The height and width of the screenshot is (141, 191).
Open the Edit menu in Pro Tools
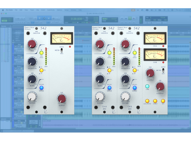[21, 10]
